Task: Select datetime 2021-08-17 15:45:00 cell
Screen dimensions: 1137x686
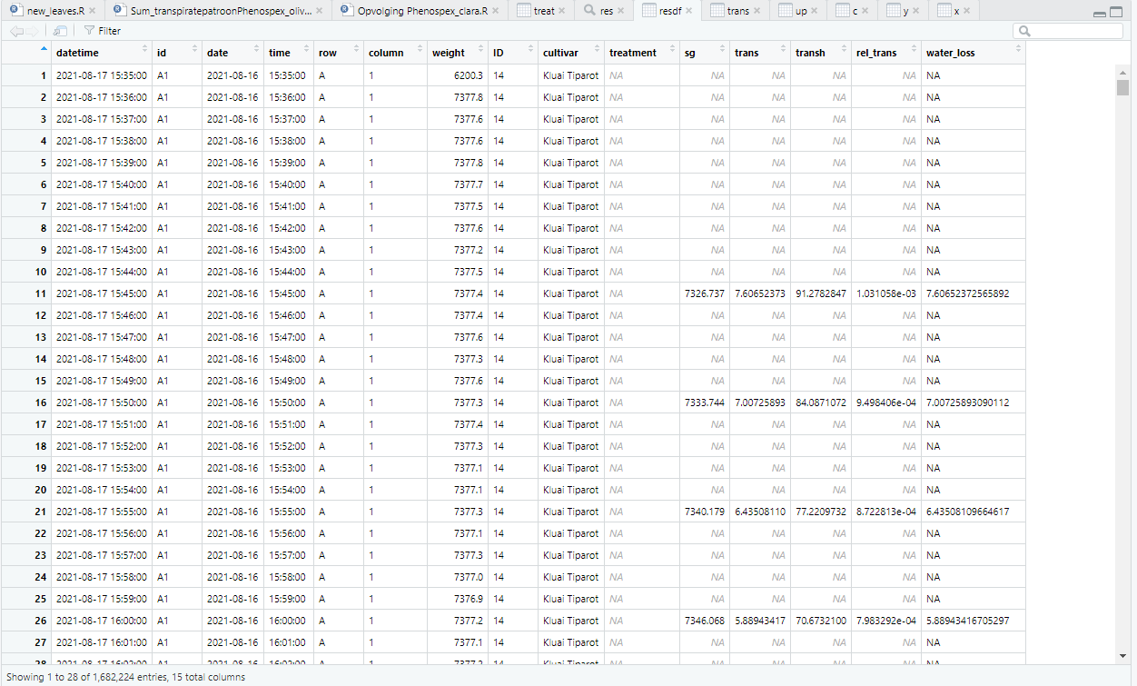Action: tap(101, 293)
